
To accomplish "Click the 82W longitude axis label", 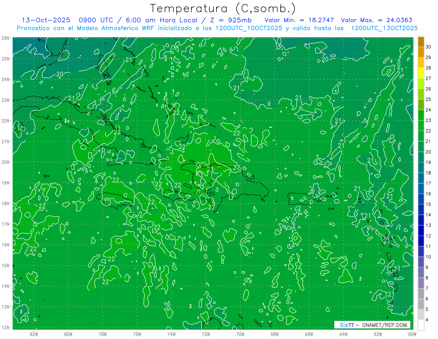I will pos(34,334).
